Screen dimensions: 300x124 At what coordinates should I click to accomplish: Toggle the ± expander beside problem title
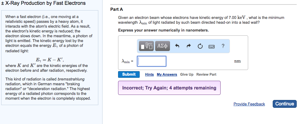(x=2, y=3)
